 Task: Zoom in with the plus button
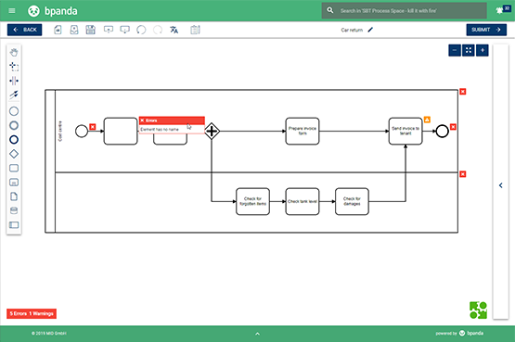(483, 50)
